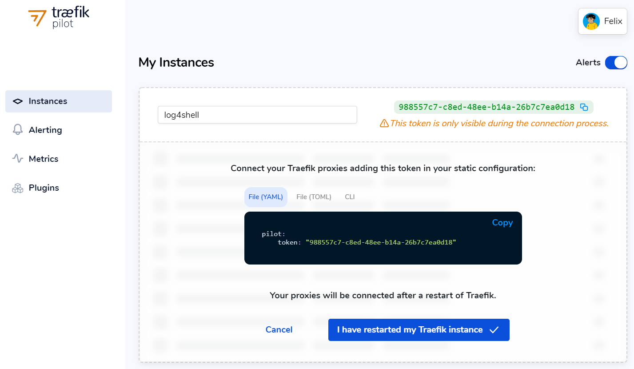Screen dimensions: 634x369
Task: Click the orange warning triangle icon
Action: tap(384, 123)
